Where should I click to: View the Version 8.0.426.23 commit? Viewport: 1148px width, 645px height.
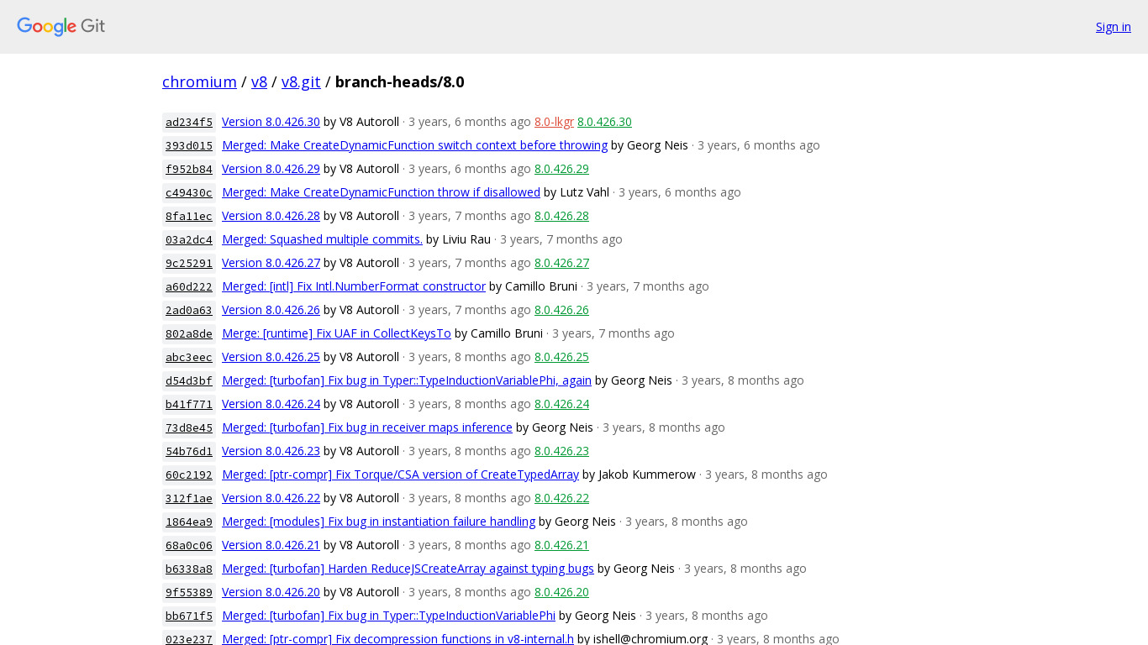click(x=271, y=451)
